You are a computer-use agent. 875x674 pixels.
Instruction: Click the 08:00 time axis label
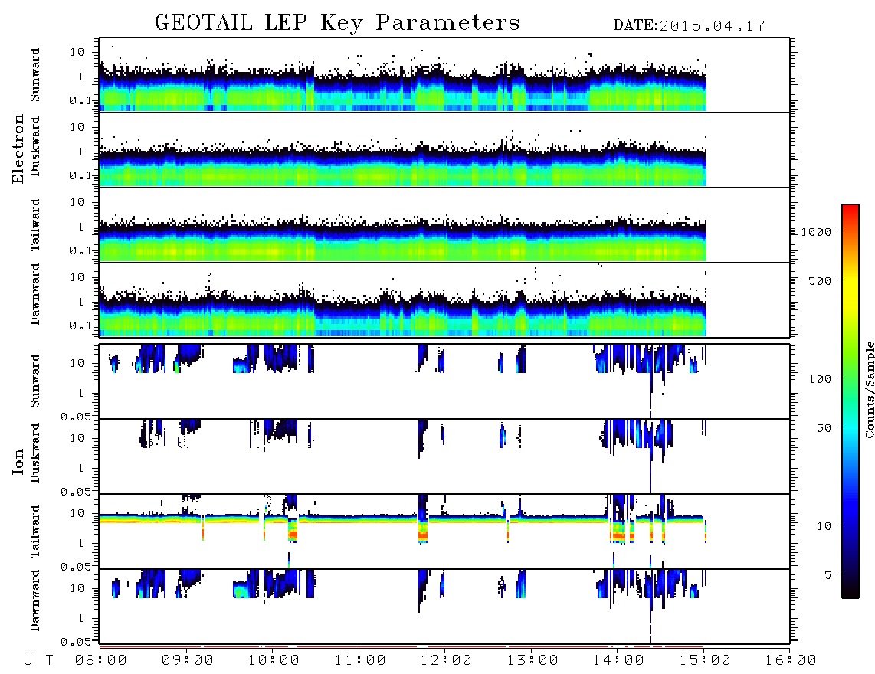point(101,661)
